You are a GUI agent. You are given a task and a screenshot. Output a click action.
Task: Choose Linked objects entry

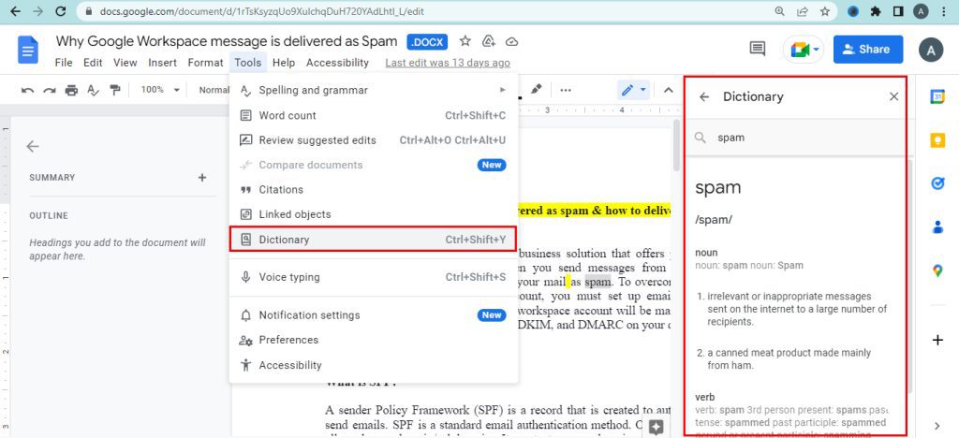pos(374,214)
